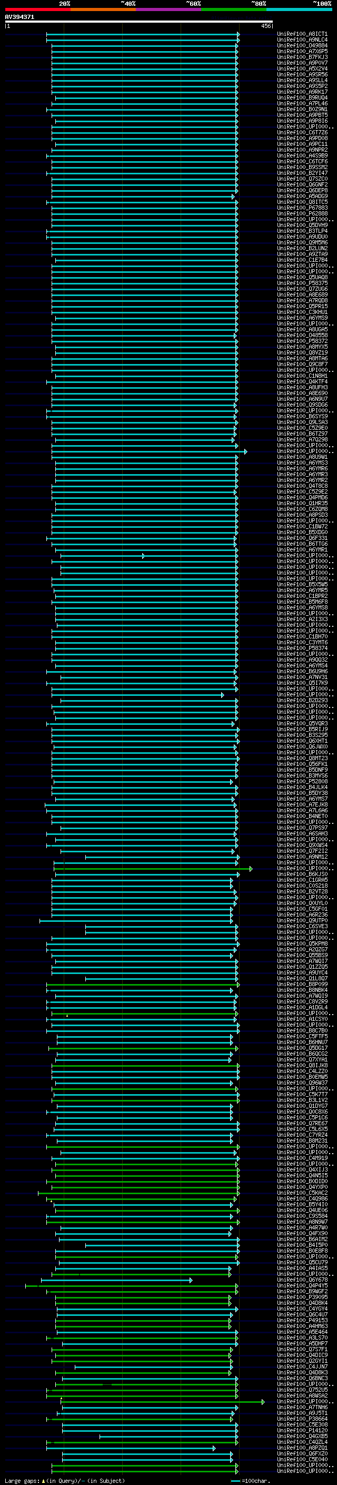Click the purple ~60% identity legend segment
Viewport: 337px width, 1485px height.
(x=169, y=9)
